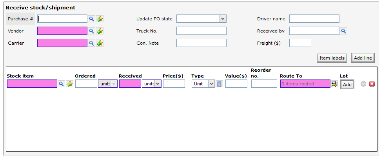Open Received units dropdown
Viewport: 381px width, 159px height.
tap(152, 84)
